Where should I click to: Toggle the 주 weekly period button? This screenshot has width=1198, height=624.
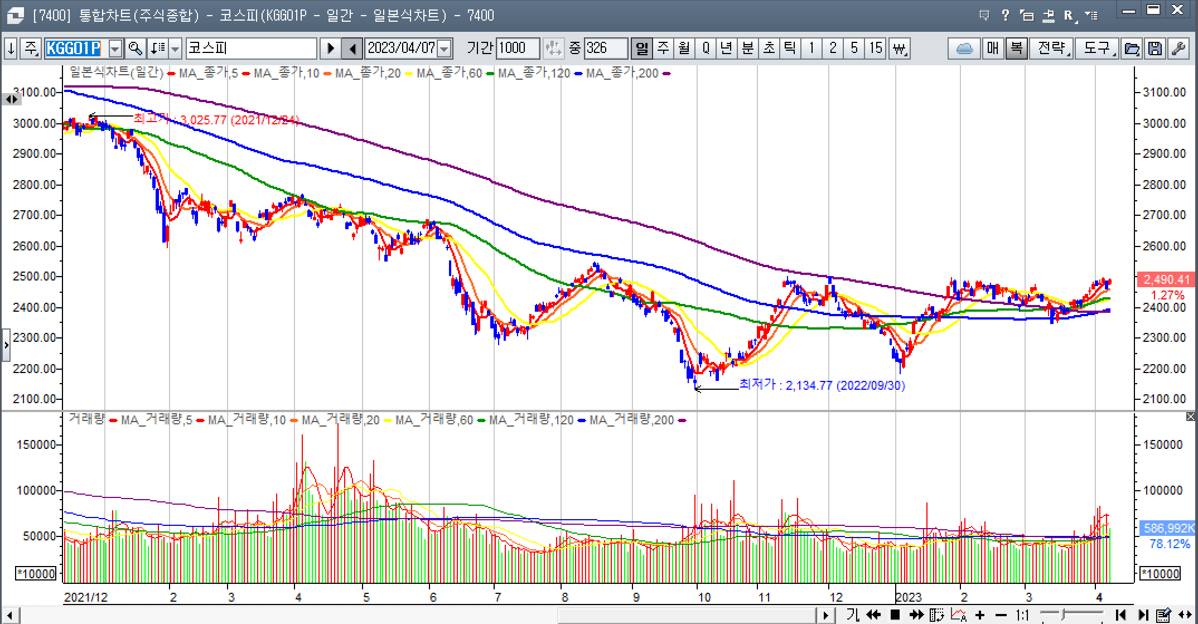tap(663, 49)
